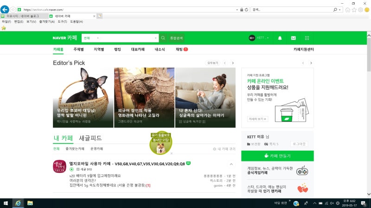Open Windows Start menu
Image resolution: width=371 pixels, height=208 pixels.
(x=6, y=203)
